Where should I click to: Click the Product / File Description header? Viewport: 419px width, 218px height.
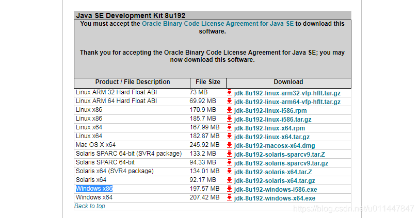(x=133, y=82)
